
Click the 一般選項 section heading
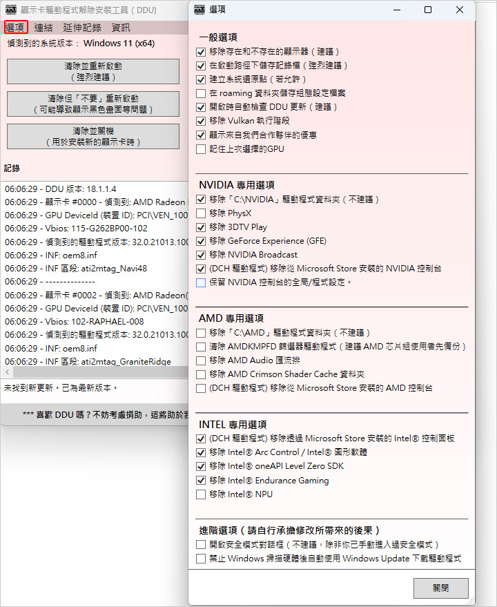click(218, 37)
